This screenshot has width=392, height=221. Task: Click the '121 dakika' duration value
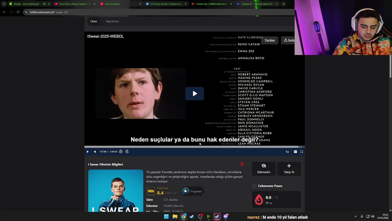click(x=170, y=200)
